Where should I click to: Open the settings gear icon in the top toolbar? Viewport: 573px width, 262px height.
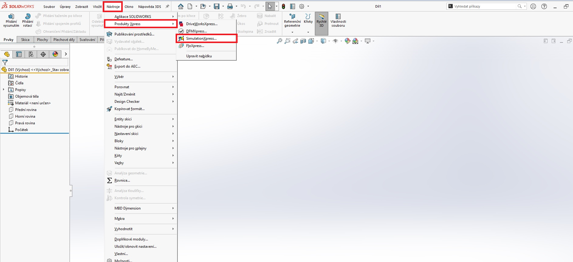click(x=302, y=6)
